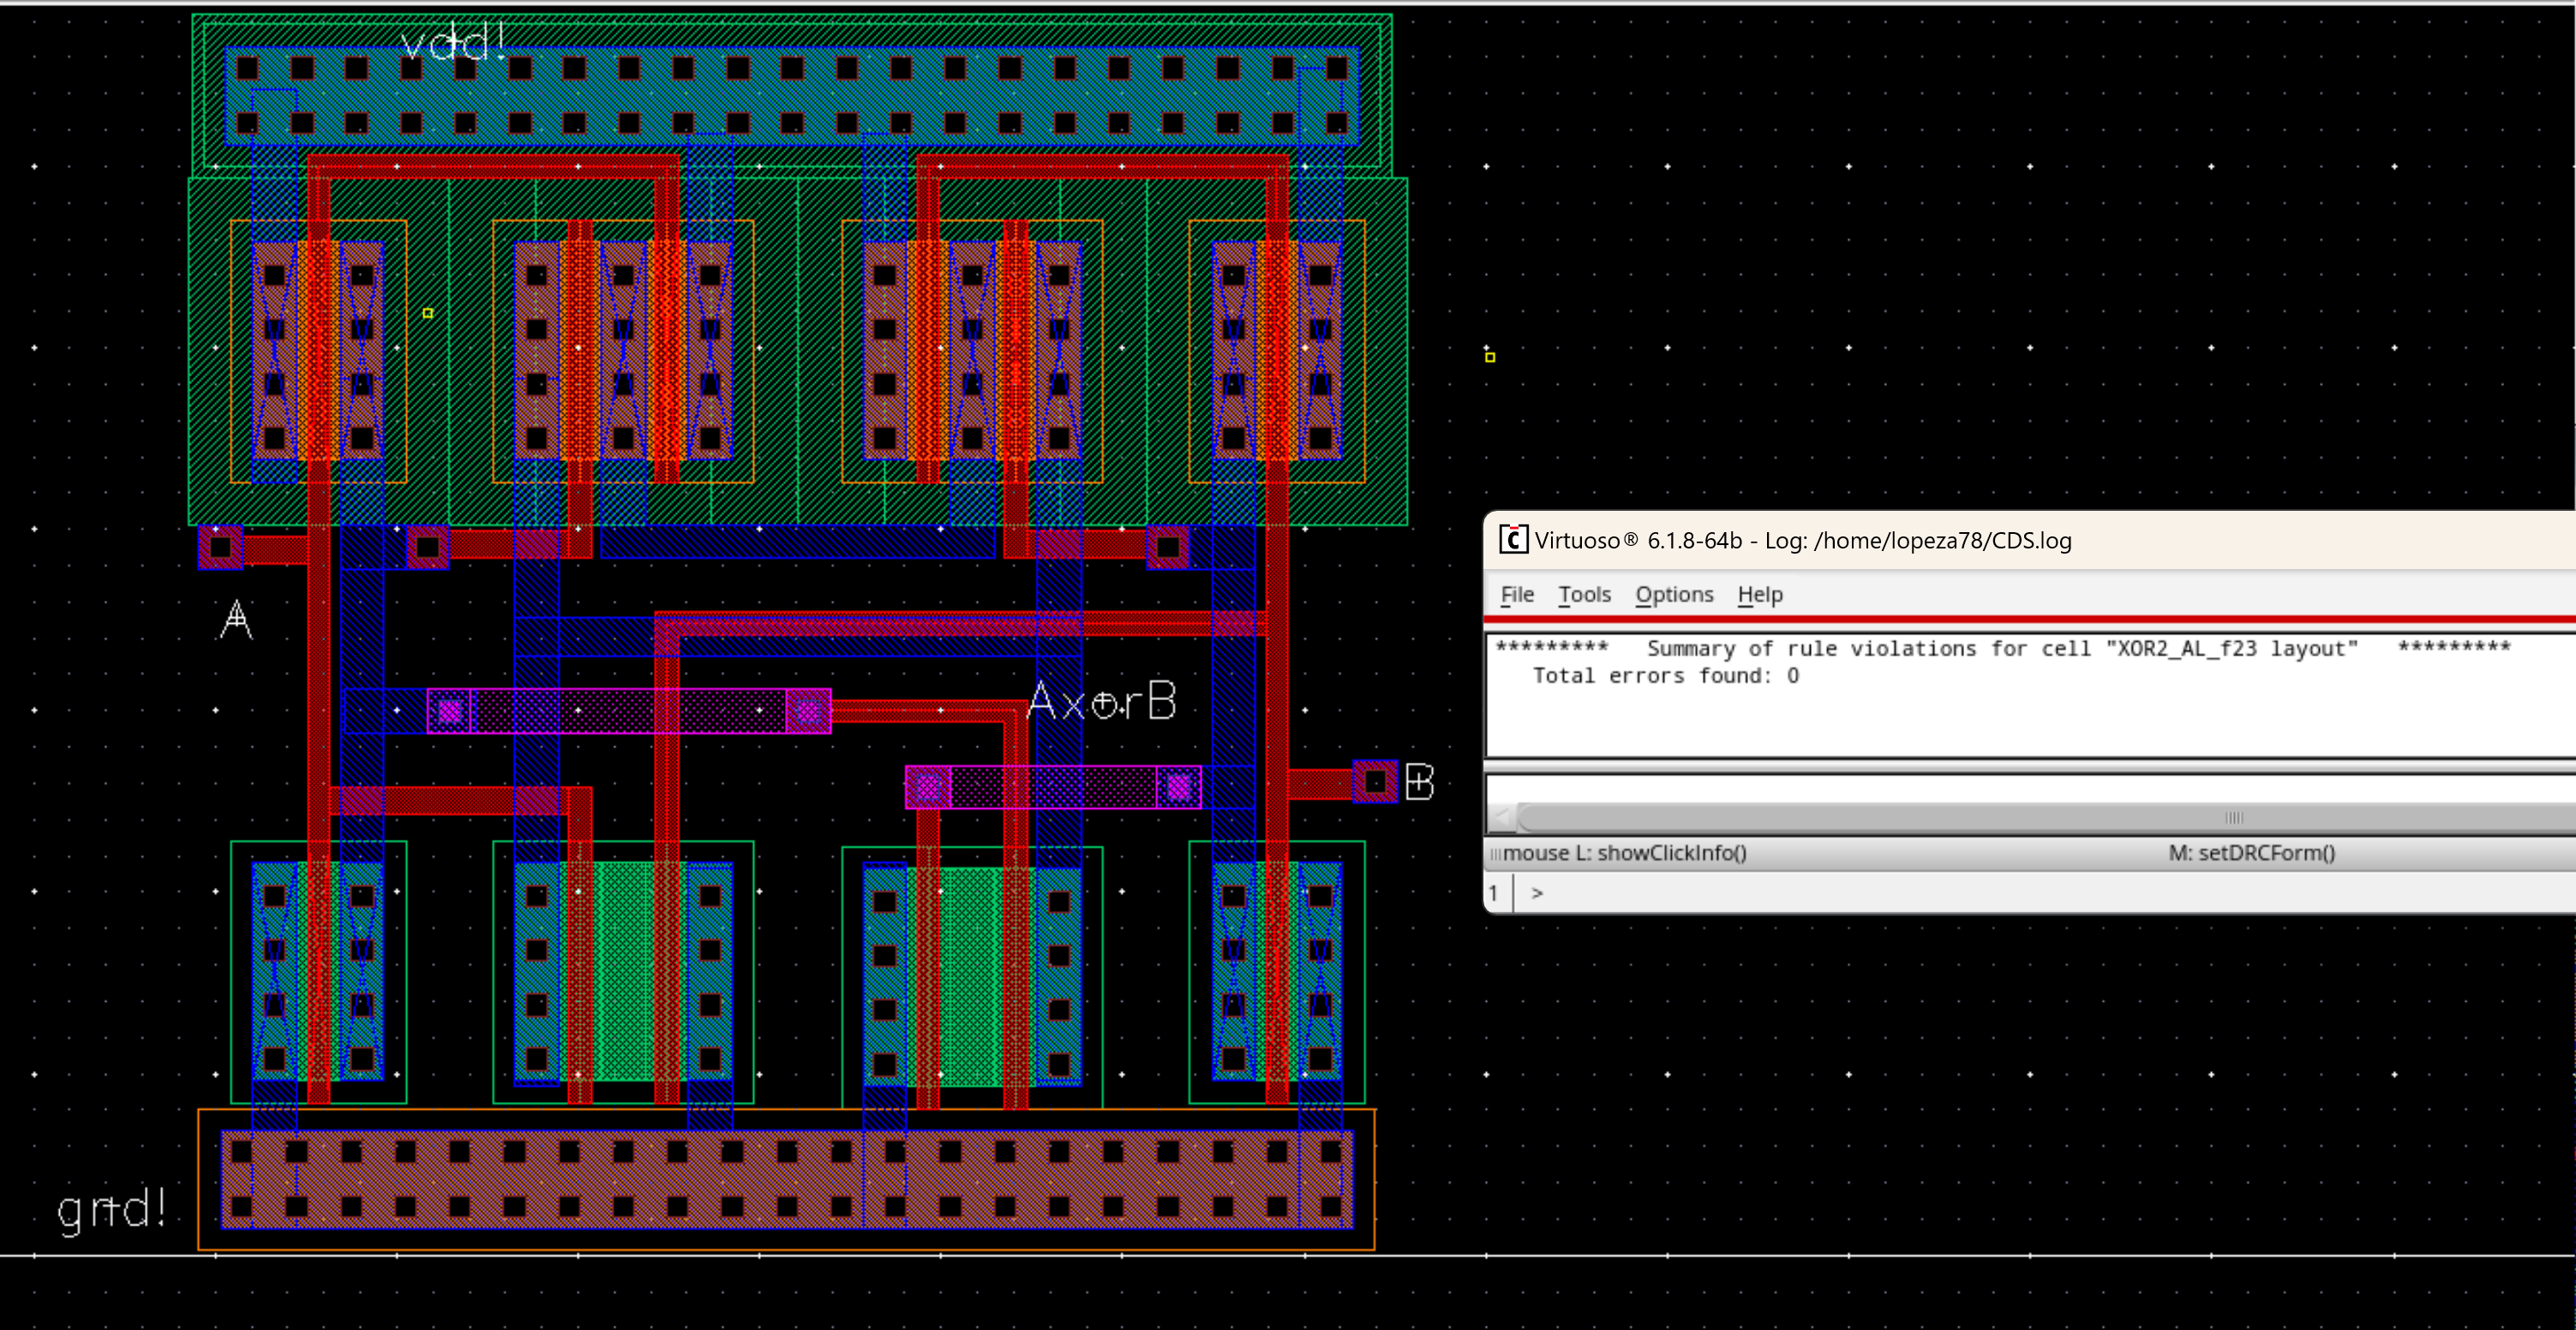Click the yellow marker square on the empty canvas
This screenshot has width=2576, height=1330.
(1490, 357)
